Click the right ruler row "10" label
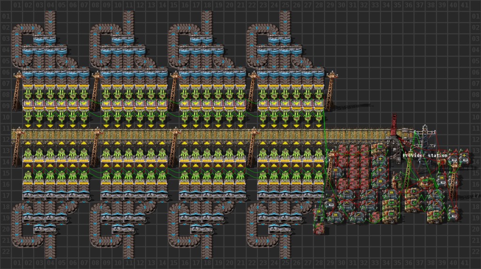This screenshot has width=481, height=269. click(475, 117)
